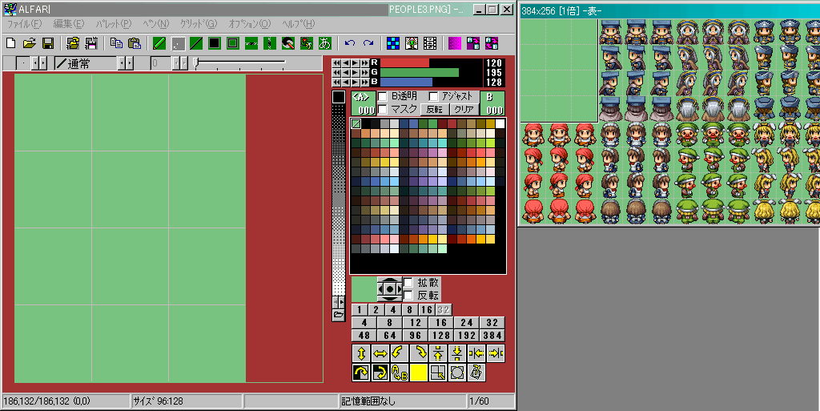Open the オプション(O) menu
The height and width of the screenshot is (411, 820).
[x=250, y=24]
